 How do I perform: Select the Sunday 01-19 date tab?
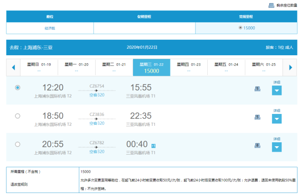tap(39, 68)
